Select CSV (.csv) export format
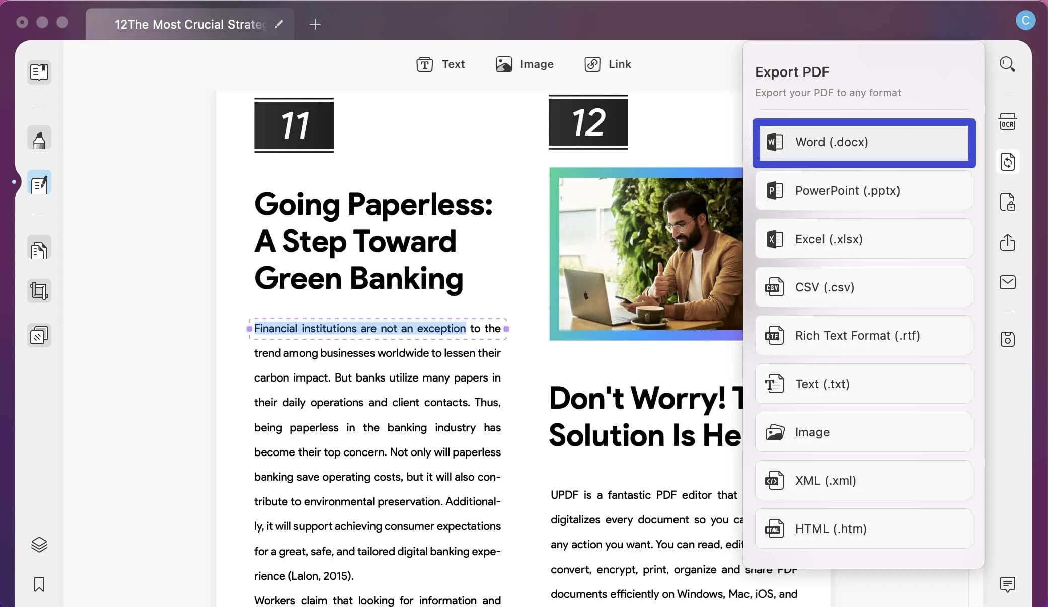 tap(864, 287)
